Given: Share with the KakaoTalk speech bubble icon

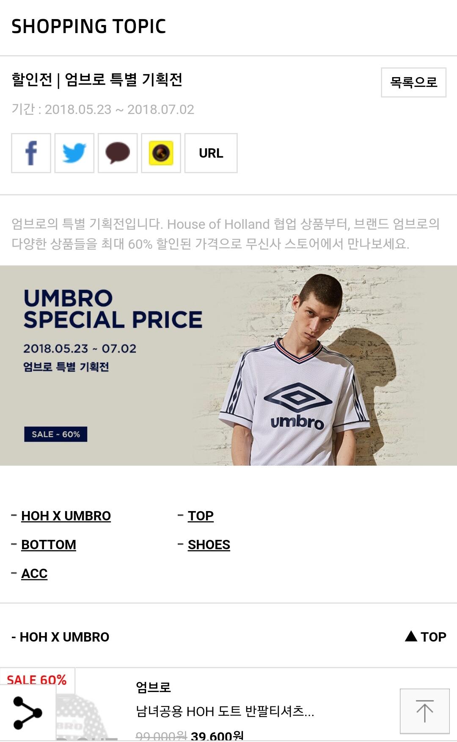Looking at the screenshot, I should (118, 153).
